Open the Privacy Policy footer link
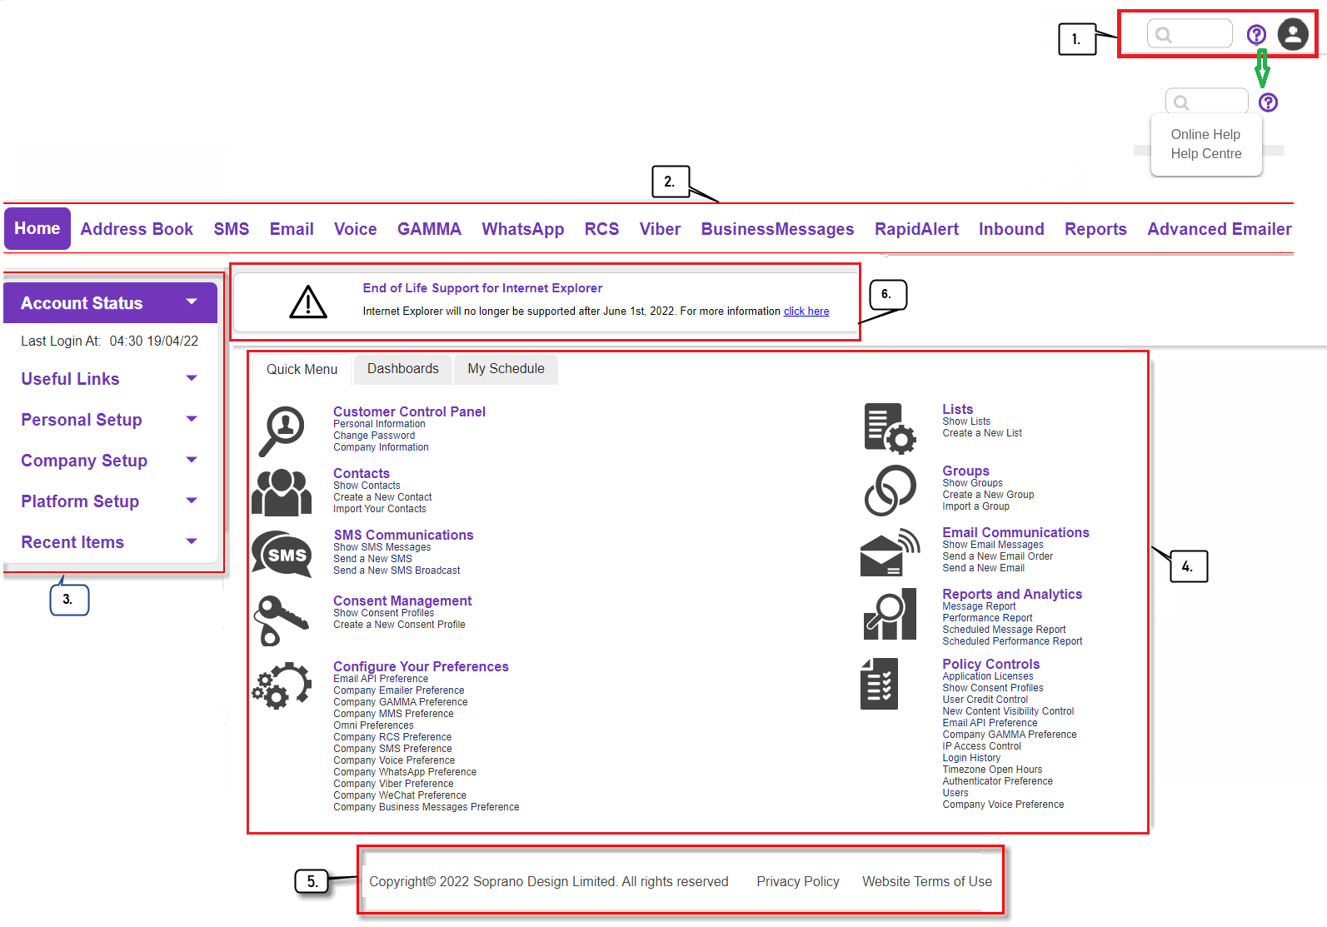This screenshot has height=927, width=1327. click(797, 881)
